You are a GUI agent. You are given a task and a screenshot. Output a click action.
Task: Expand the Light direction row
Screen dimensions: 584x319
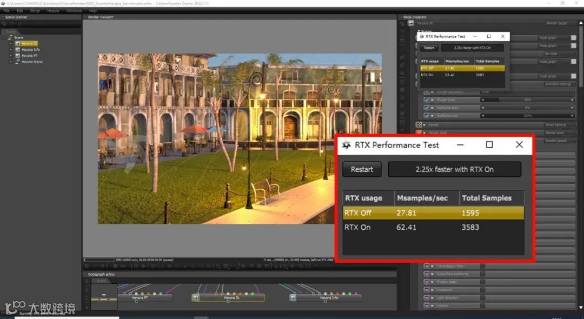433,298
